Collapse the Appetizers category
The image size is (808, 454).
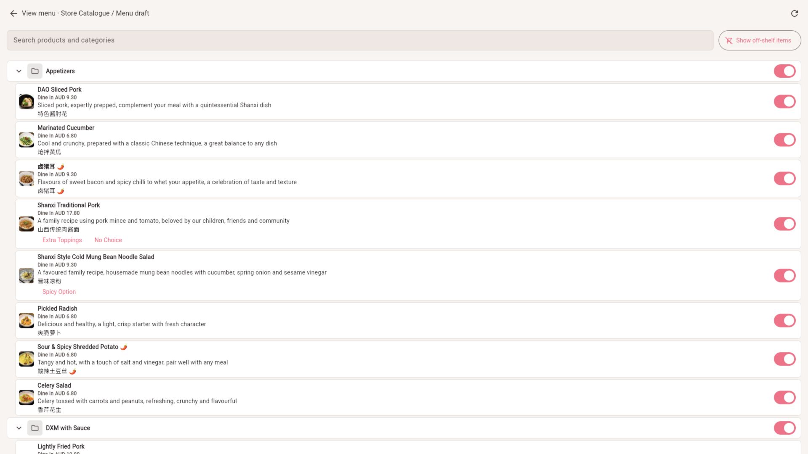point(19,71)
